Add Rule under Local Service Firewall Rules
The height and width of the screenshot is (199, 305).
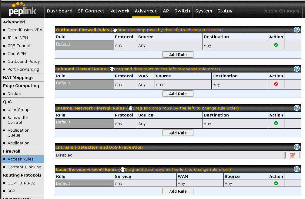tap(178, 191)
